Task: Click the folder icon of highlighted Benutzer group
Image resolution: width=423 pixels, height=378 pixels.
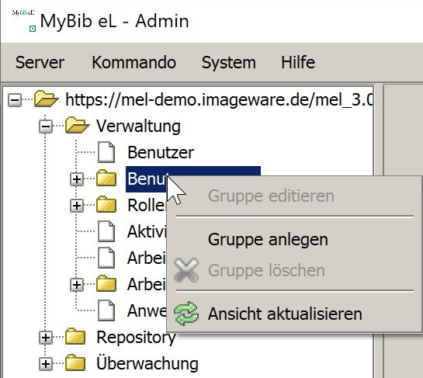Action: [106, 179]
